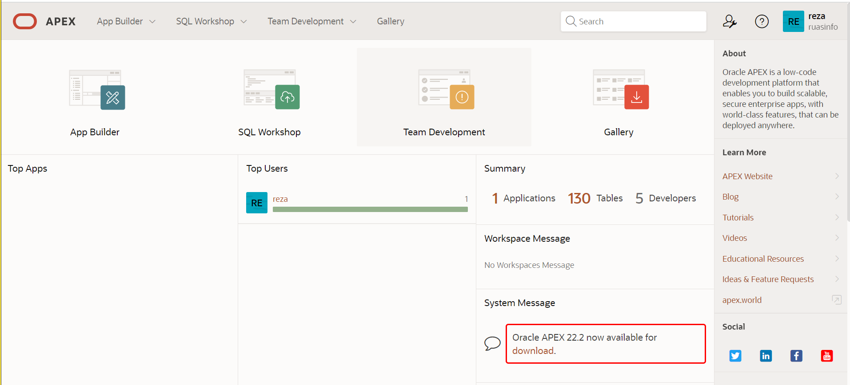Click the No Workspaces Message text
The image size is (850, 385).
coord(529,265)
